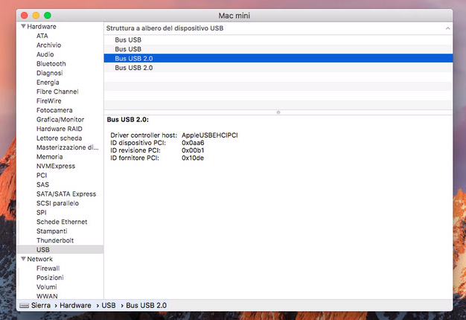The width and height of the screenshot is (466, 320).
Task: Select SAS in the sidebar
Action: 42,185
